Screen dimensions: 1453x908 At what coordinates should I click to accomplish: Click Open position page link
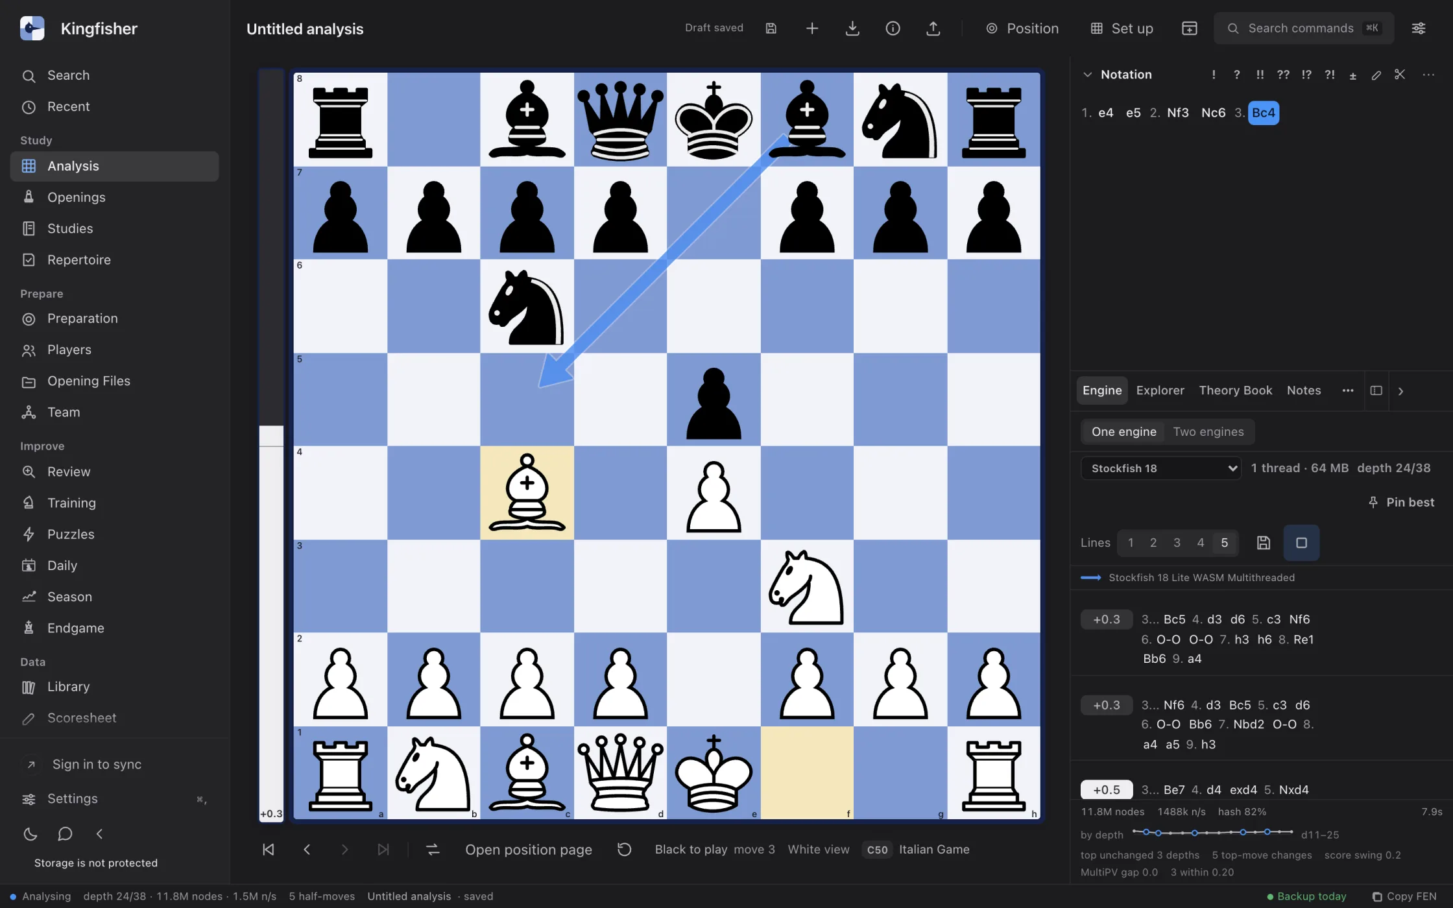click(x=529, y=850)
